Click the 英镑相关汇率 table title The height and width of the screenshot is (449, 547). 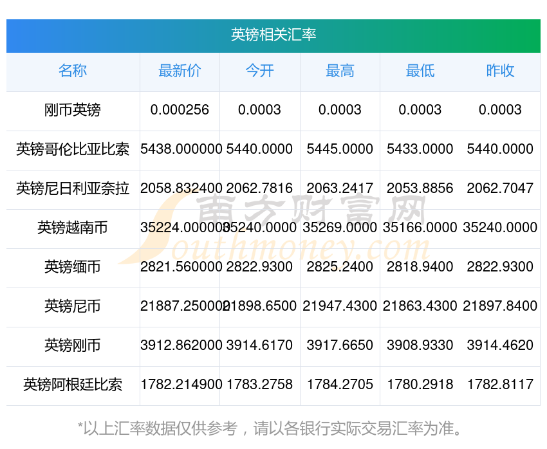tap(273, 35)
